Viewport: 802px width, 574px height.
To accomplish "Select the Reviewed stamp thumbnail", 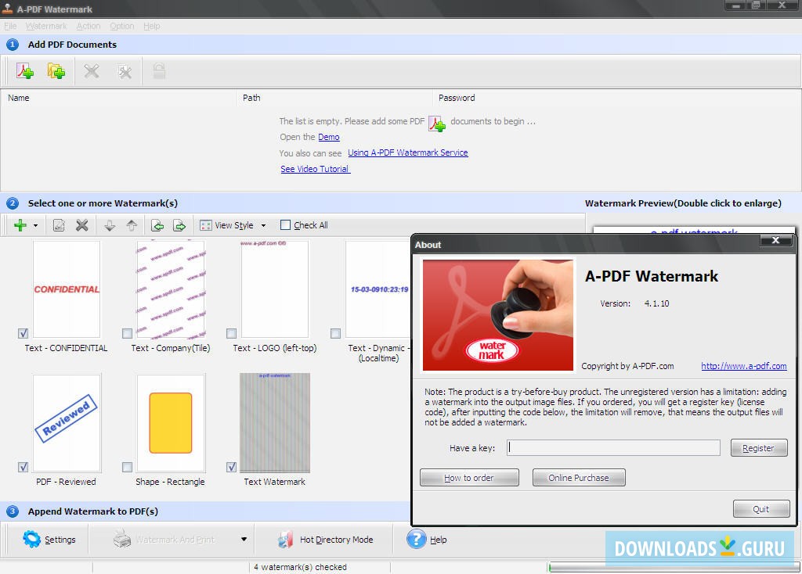I will click(x=67, y=423).
